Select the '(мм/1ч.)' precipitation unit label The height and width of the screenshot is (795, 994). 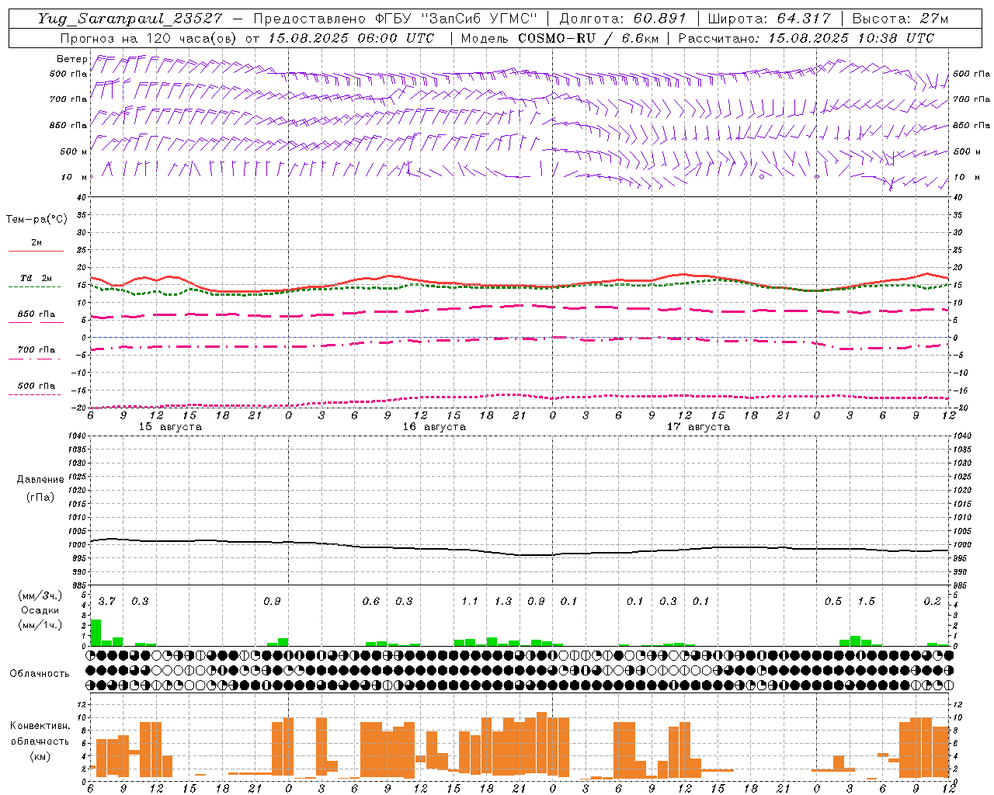tap(40, 625)
